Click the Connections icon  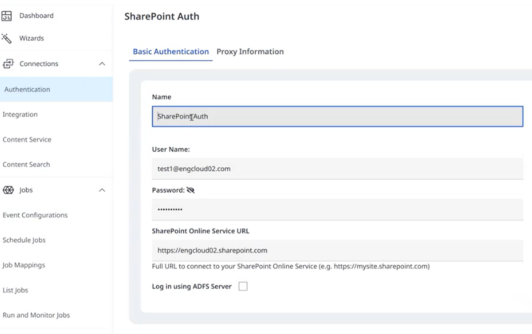(8, 64)
